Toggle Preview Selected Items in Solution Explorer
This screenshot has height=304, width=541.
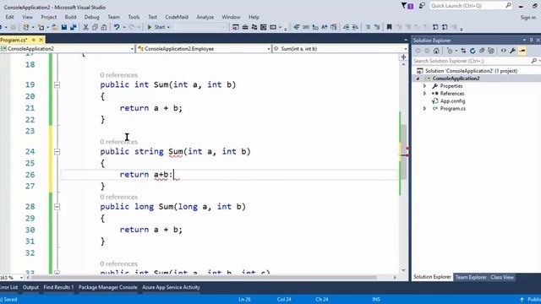tap(522, 51)
